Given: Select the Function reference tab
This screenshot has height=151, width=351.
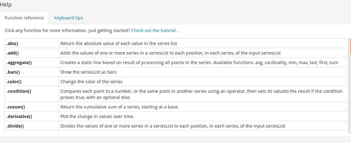Looking at the screenshot, I should (24, 18).
